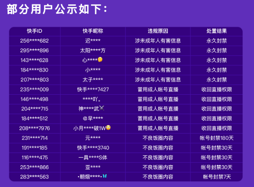The width and height of the screenshot is (254, 187).
Task: Click 帐号封禁7天 result cell
Action: (x=217, y=177)
